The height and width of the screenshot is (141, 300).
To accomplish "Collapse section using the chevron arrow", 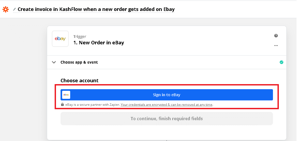I will tap(54, 62).
